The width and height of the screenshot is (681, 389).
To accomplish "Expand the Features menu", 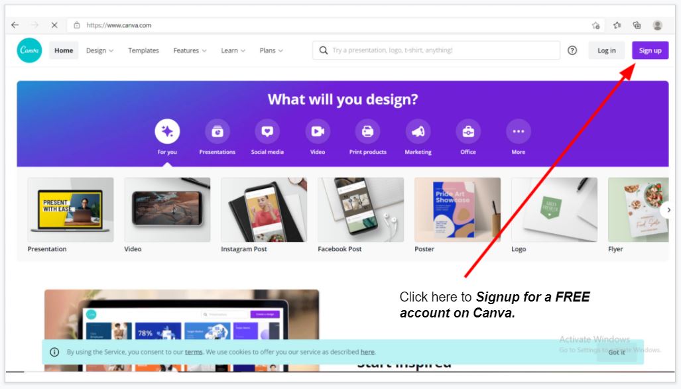I will click(190, 50).
